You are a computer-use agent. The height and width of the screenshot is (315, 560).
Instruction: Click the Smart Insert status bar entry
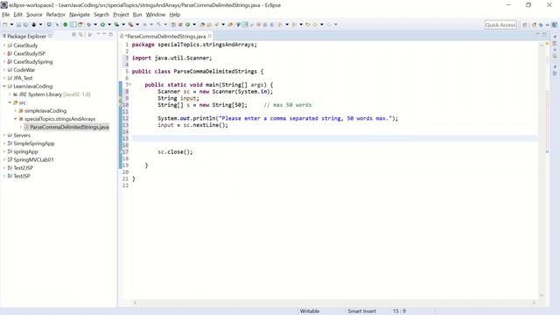[361, 311]
